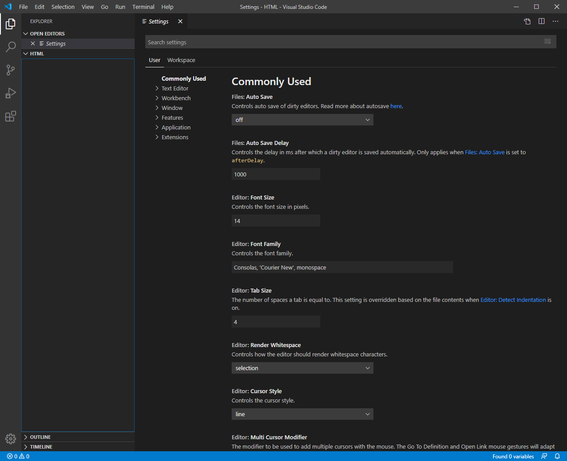Follow the Editor: Detect Indentation link

[513, 300]
